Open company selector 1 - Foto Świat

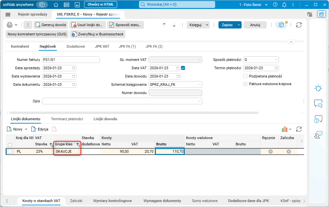(254, 5)
